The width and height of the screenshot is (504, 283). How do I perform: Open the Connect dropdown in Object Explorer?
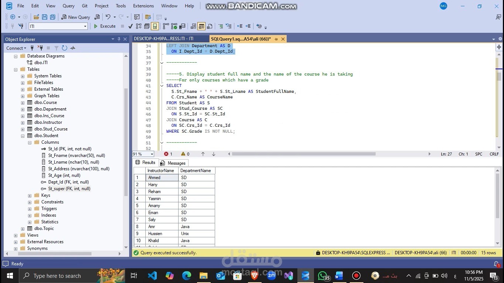click(16, 48)
